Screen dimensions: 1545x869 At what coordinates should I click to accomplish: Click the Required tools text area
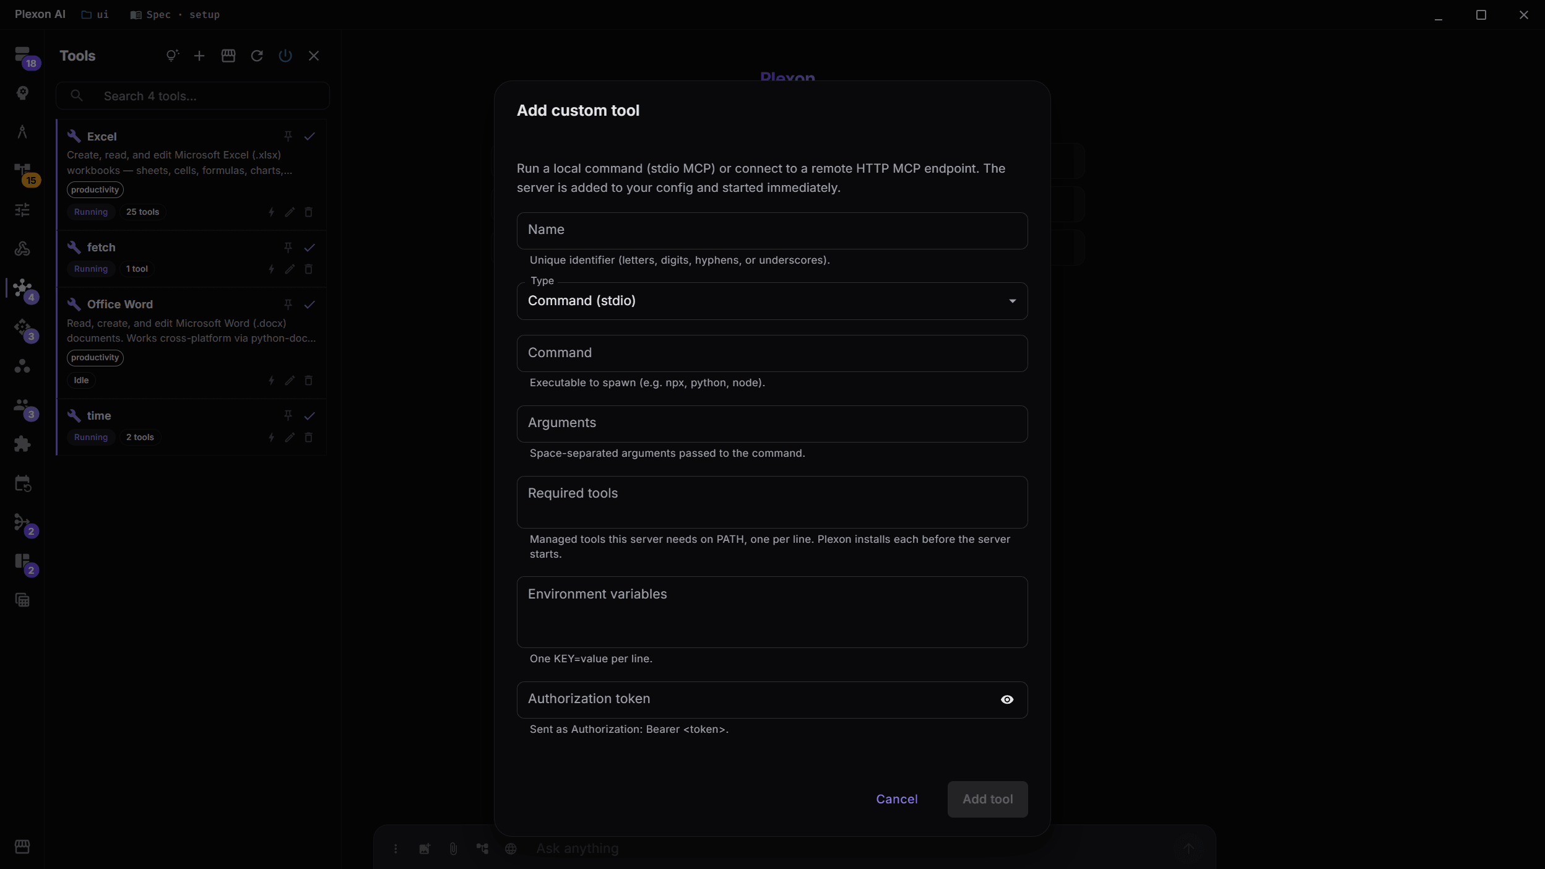click(x=772, y=502)
